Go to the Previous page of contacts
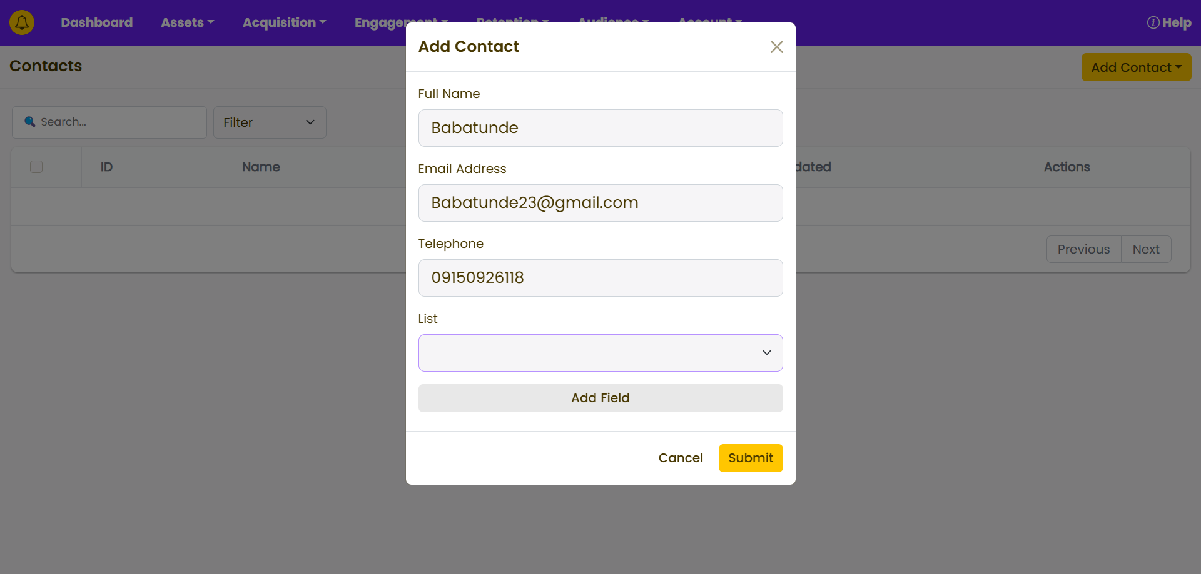This screenshot has height=574, width=1201. 1083,249
